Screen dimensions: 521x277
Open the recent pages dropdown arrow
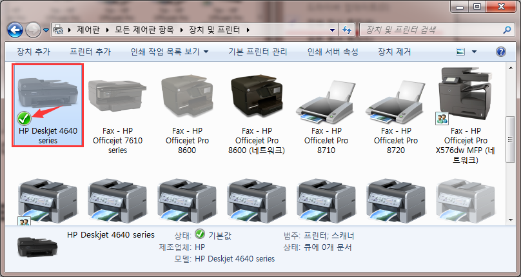46,30
